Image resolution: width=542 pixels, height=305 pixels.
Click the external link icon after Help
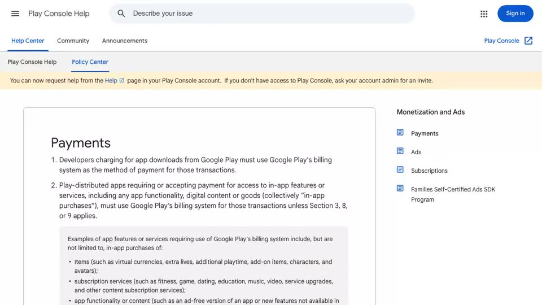point(122,80)
